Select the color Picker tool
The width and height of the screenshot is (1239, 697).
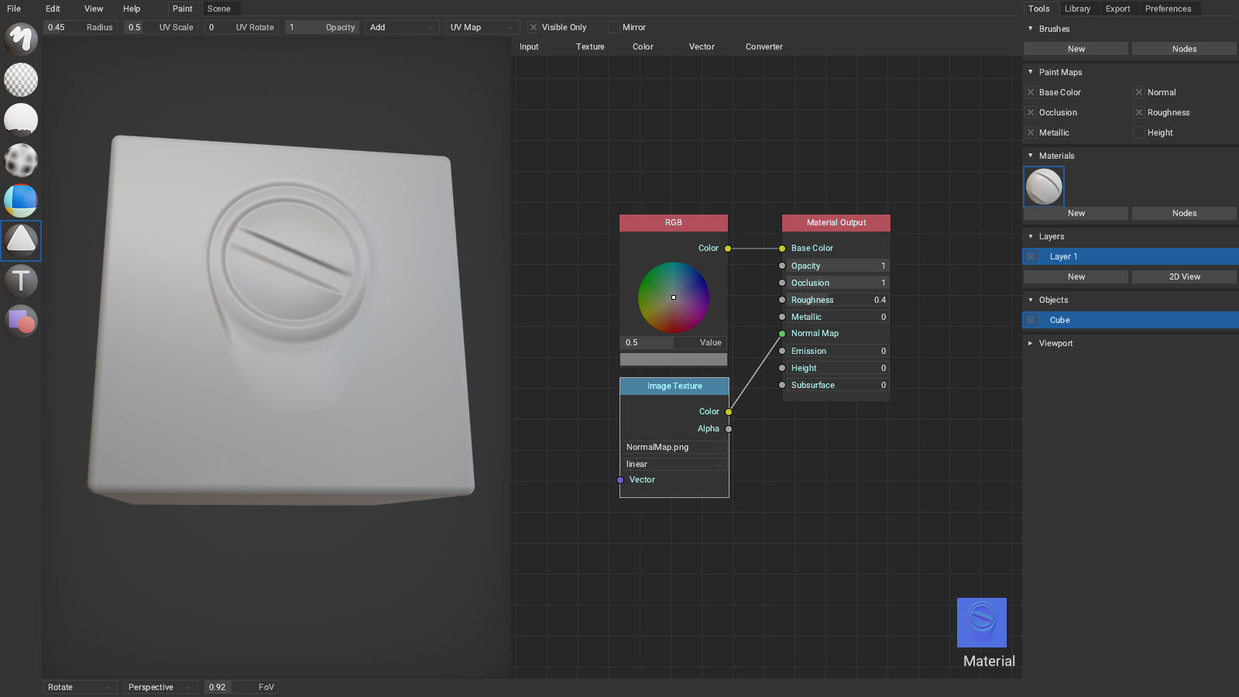20,201
